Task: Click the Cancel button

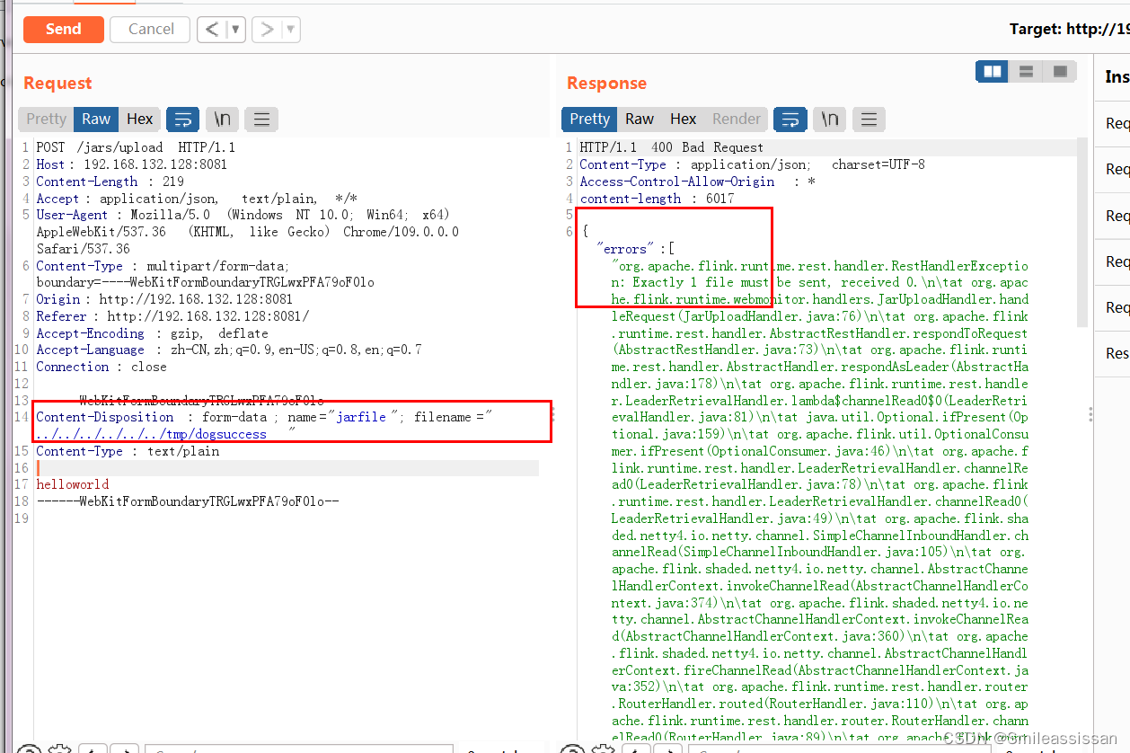Action: [x=149, y=29]
